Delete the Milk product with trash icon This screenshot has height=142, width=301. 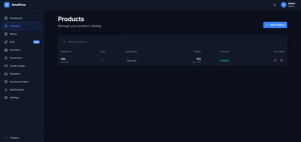tap(282, 60)
